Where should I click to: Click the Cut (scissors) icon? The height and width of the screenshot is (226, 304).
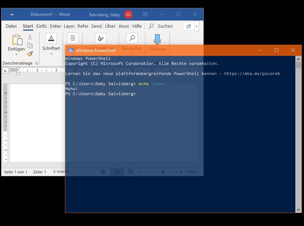pos(30,37)
